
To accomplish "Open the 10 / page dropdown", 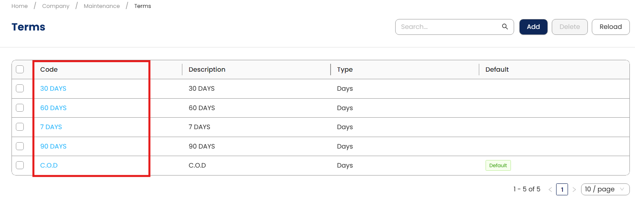I will [x=605, y=189].
